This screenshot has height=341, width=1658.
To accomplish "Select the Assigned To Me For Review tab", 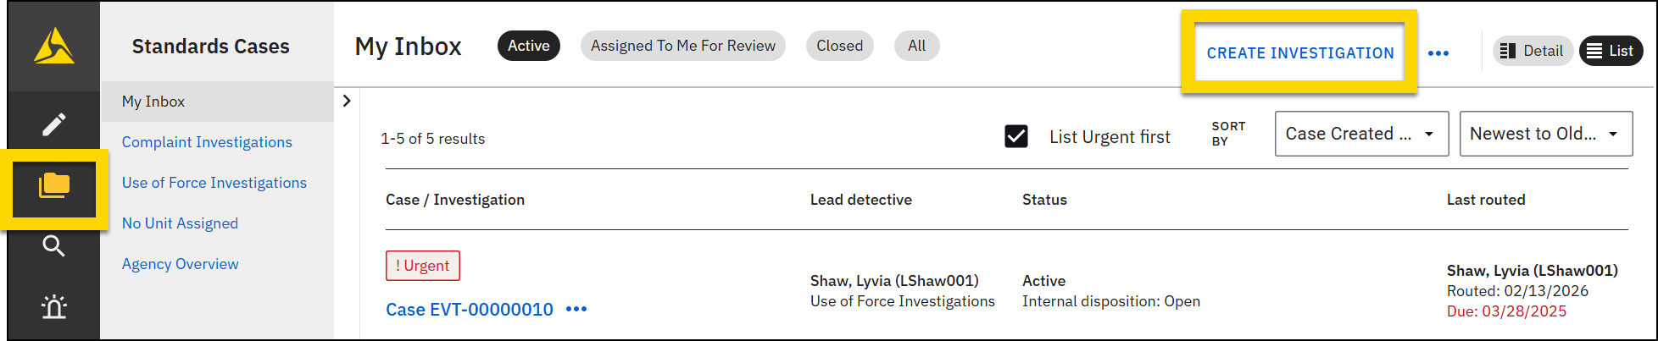I will click(682, 46).
